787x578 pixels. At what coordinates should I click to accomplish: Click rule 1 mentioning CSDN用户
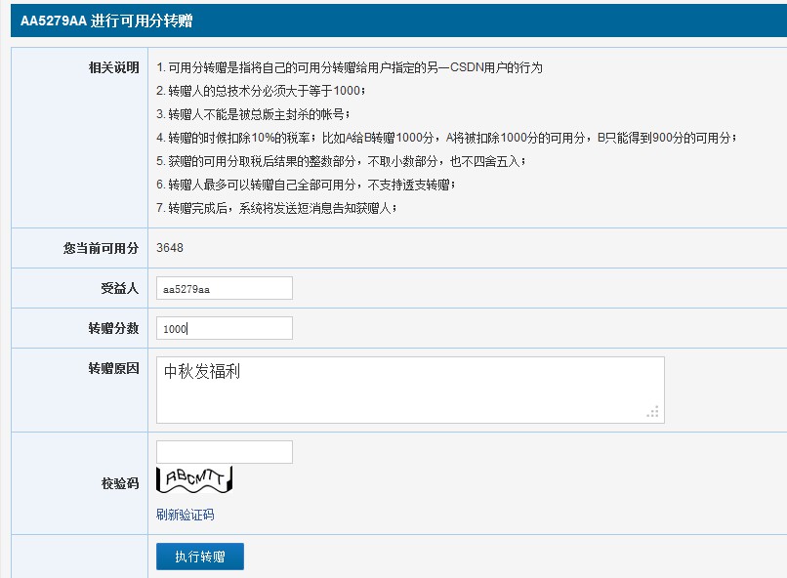coord(350,67)
